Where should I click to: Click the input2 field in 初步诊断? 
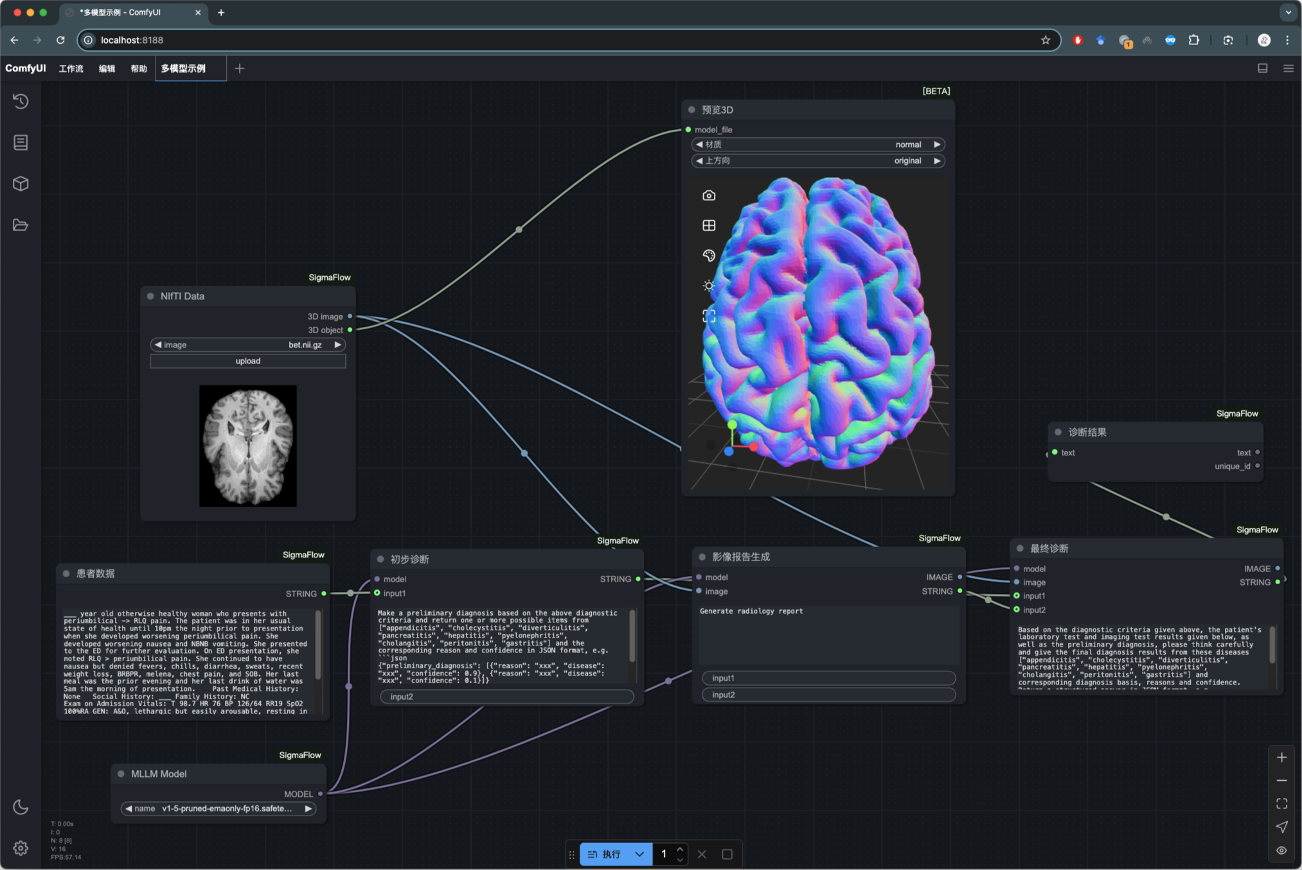tap(507, 697)
